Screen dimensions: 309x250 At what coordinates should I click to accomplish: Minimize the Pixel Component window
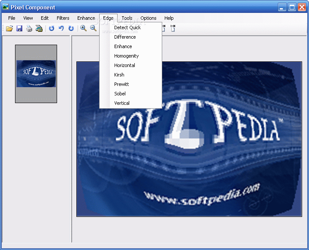tap(282, 7)
